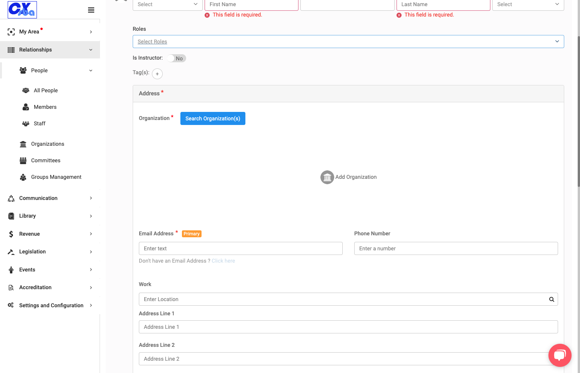Open All People in sidebar

46,91
